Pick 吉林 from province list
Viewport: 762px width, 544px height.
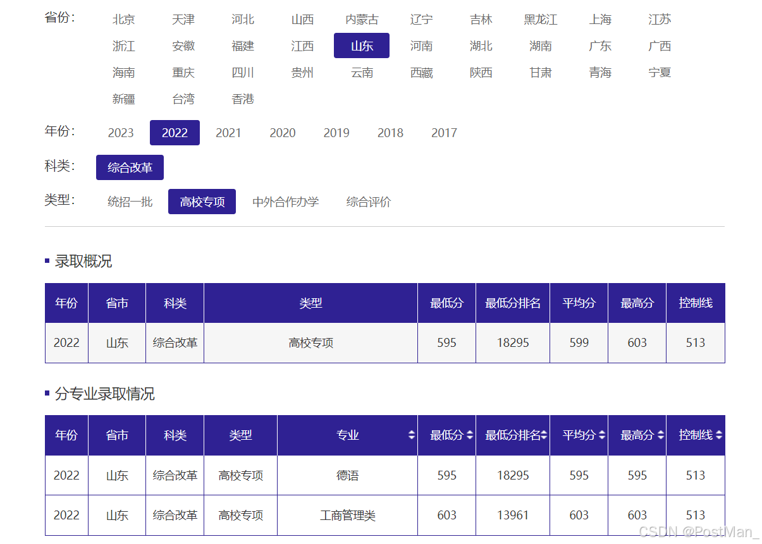tap(481, 20)
